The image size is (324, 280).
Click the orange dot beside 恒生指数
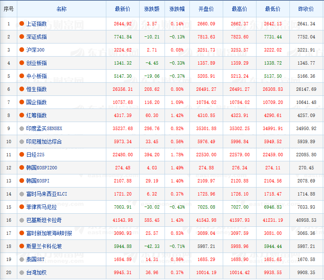click(x=22, y=89)
